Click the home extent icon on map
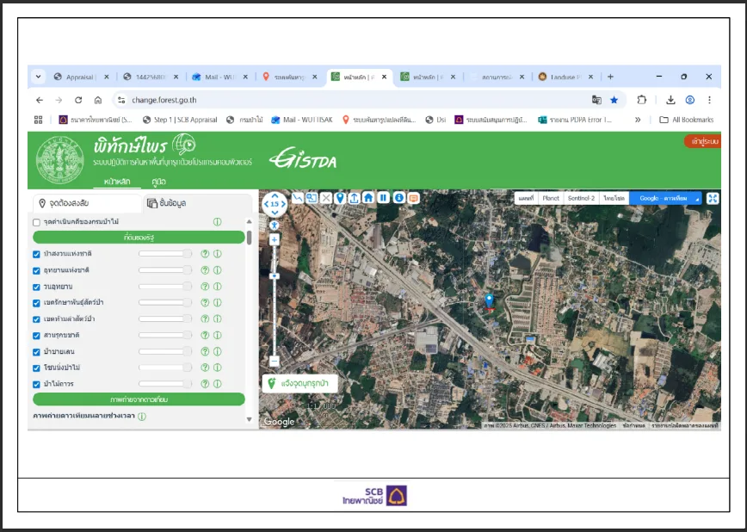Viewport: 747px width, 532px height. click(x=368, y=198)
